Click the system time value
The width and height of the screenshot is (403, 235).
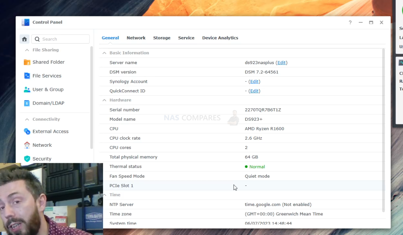click(x=268, y=223)
